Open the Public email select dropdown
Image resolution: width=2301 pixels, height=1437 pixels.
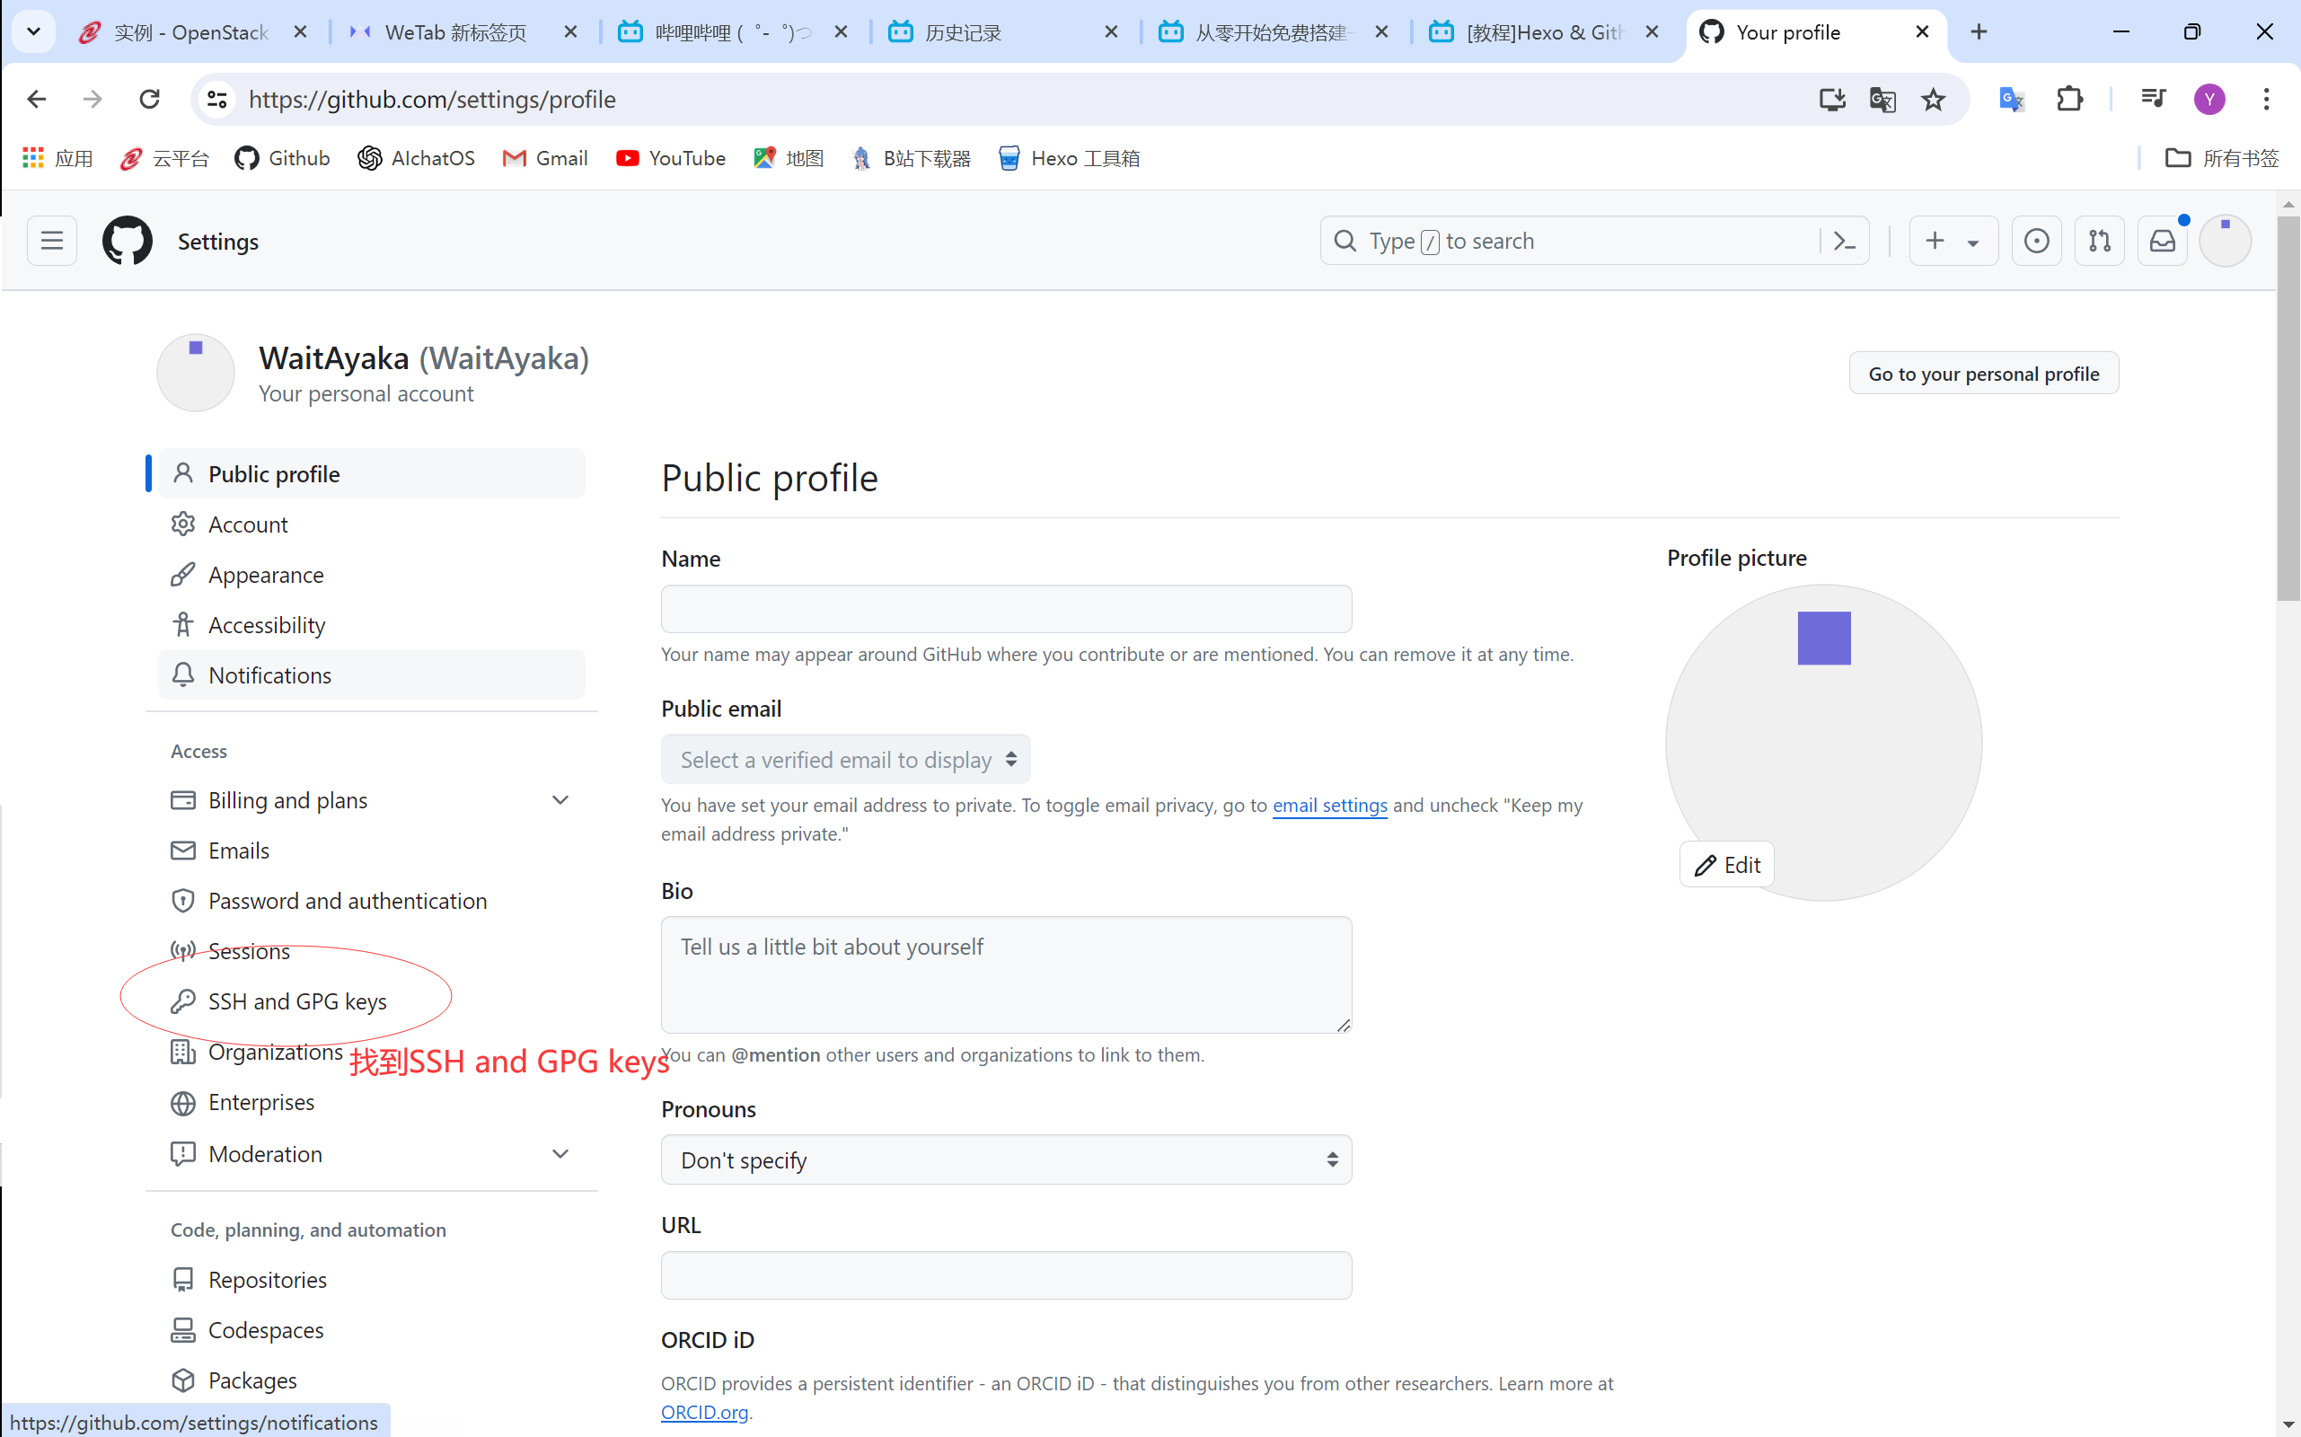[845, 760]
